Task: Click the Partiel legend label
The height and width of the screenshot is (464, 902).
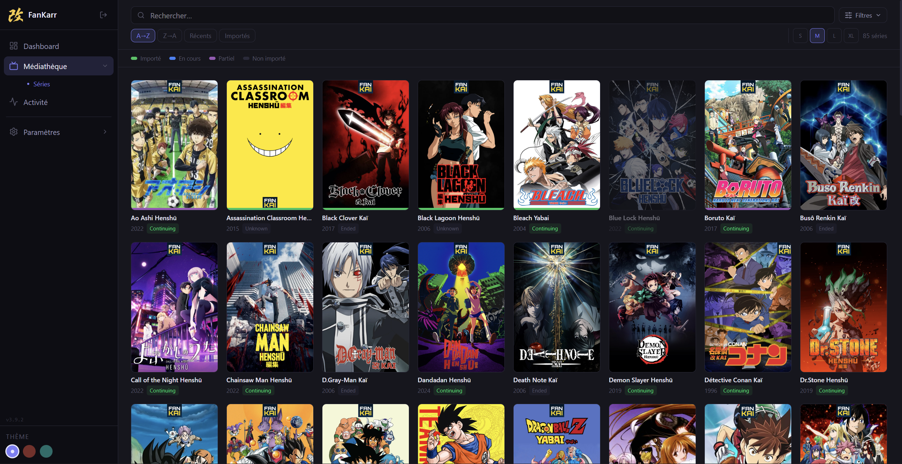Action: tap(226, 58)
